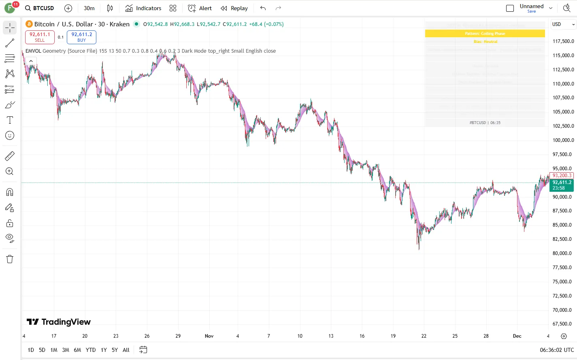The height and width of the screenshot is (360, 577).
Task: Click the BTCUSD symbol search field
Action: click(40, 8)
